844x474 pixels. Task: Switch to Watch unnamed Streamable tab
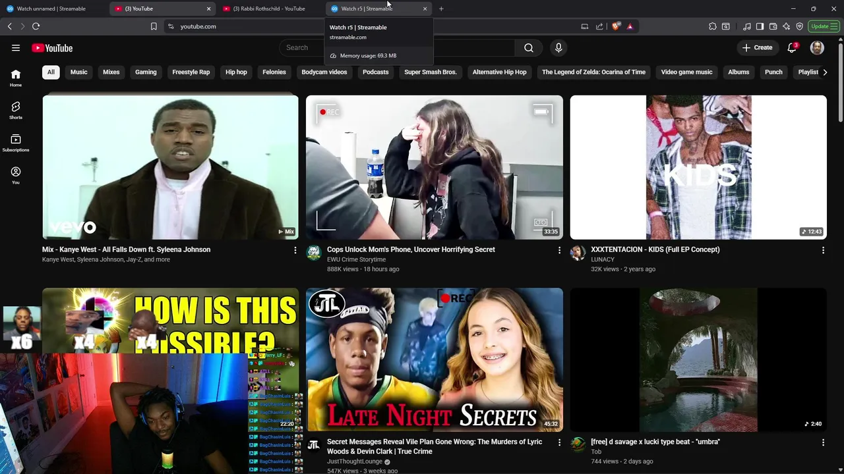51,9
